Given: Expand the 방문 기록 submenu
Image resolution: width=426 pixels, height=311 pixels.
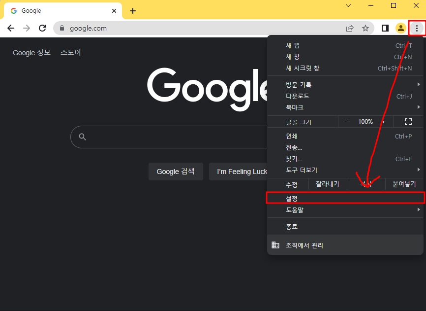Looking at the screenshot, I should point(295,84).
